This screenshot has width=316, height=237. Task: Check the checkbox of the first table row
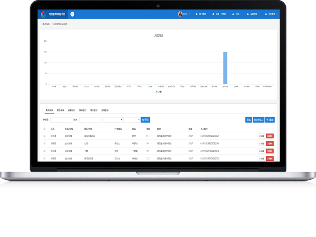(x=45, y=136)
